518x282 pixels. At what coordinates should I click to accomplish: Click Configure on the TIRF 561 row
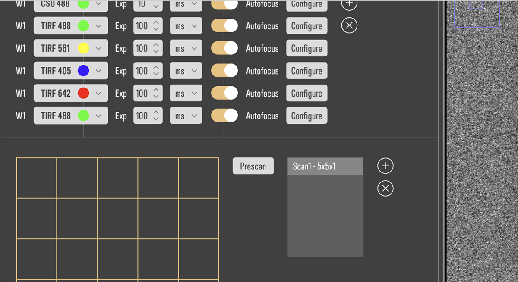[306, 48]
